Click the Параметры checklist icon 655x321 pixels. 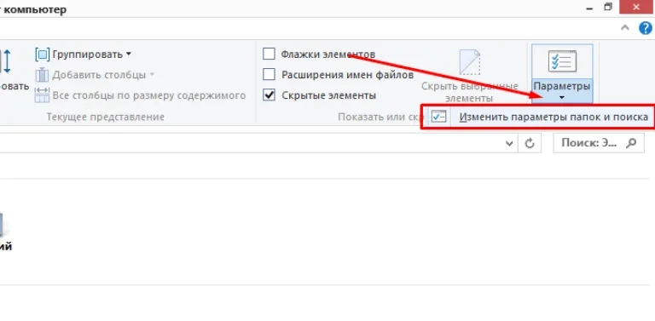point(562,61)
